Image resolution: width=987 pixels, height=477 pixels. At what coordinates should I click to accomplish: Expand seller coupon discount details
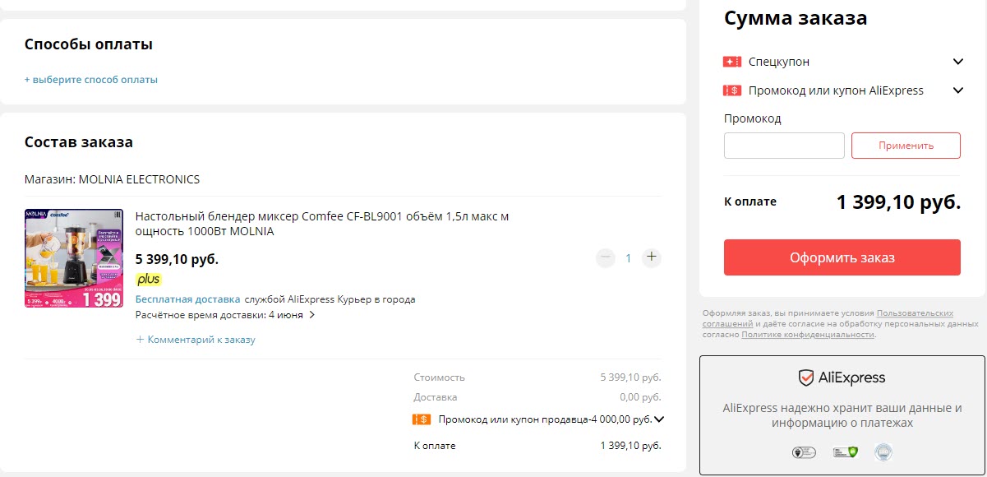point(657,418)
